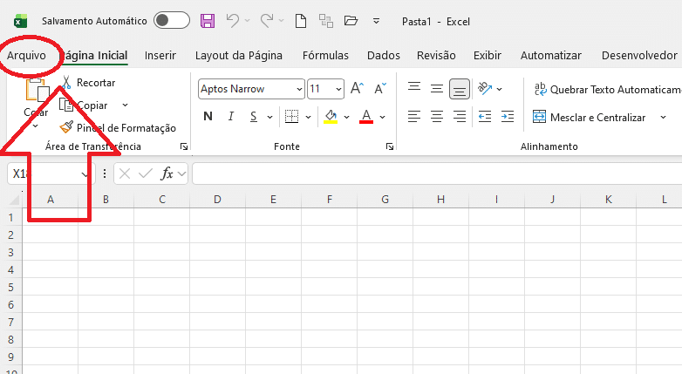The image size is (682, 374).
Task: Open the Arquivo tab
Action: [x=26, y=56]
